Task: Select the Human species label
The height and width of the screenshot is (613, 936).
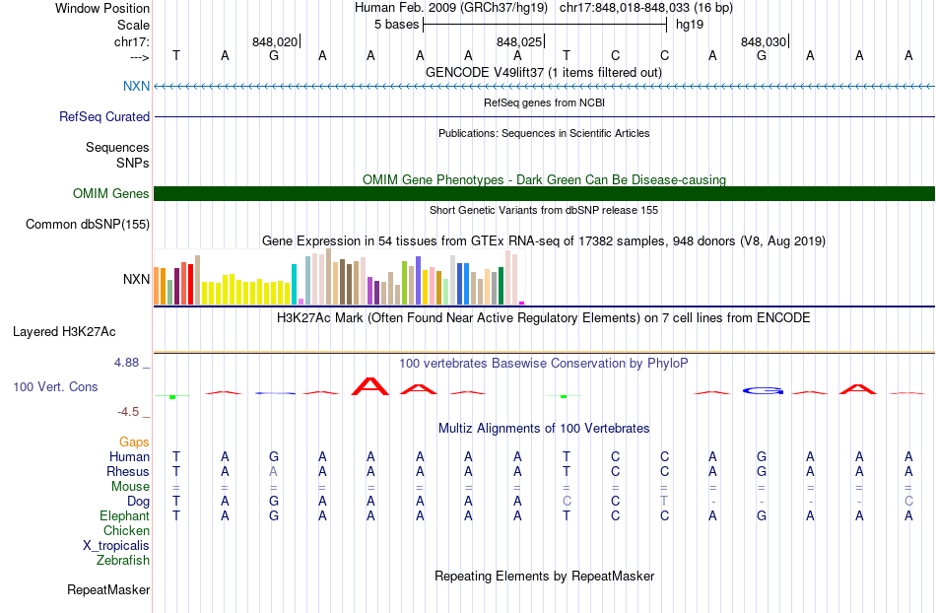Action: (x=129, y=456)
